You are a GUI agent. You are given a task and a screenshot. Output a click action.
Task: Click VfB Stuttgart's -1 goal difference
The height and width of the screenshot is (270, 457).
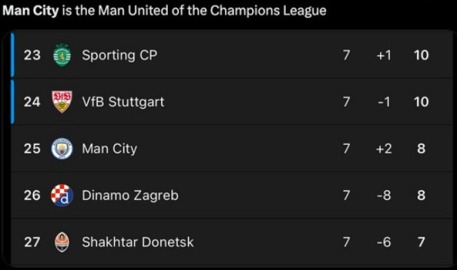[x=384, y=102]
